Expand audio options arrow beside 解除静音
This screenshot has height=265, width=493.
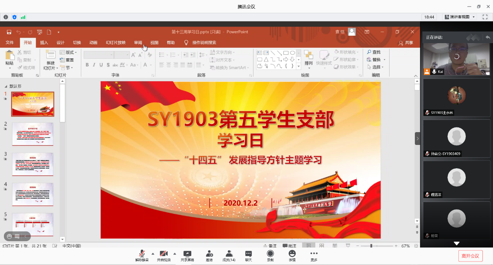[x=152, y=253]
